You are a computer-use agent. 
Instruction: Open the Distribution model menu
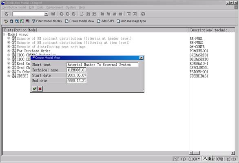14,7
